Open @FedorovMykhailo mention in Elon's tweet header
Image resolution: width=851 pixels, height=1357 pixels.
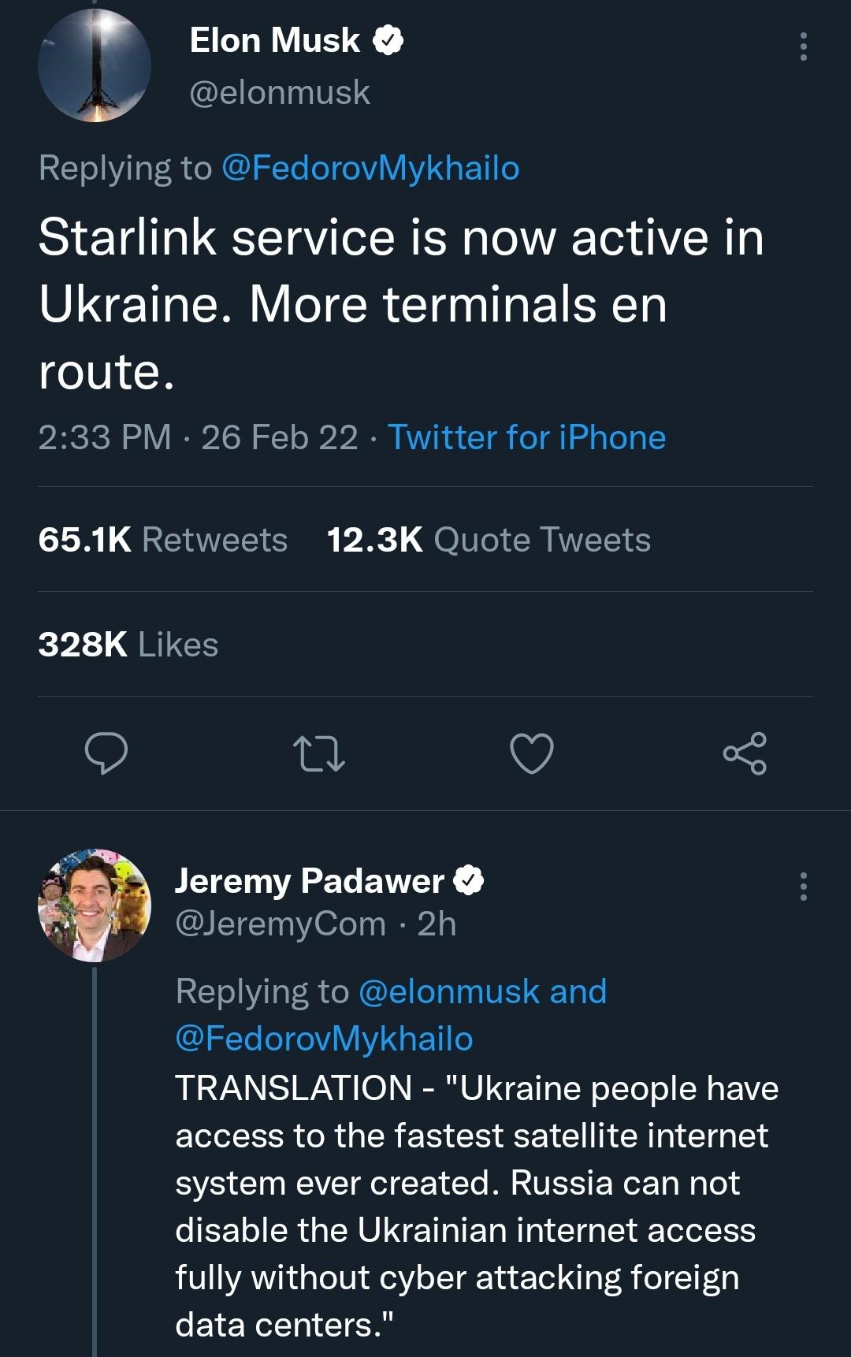(x=370, y=168)
